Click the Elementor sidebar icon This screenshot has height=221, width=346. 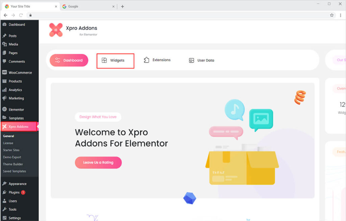[x=4, y=110]
